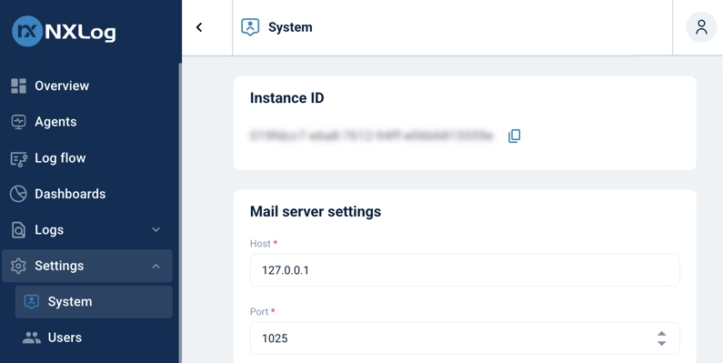723x363 pixels.
Task: Click the Port input field
Action: [465, 338]
